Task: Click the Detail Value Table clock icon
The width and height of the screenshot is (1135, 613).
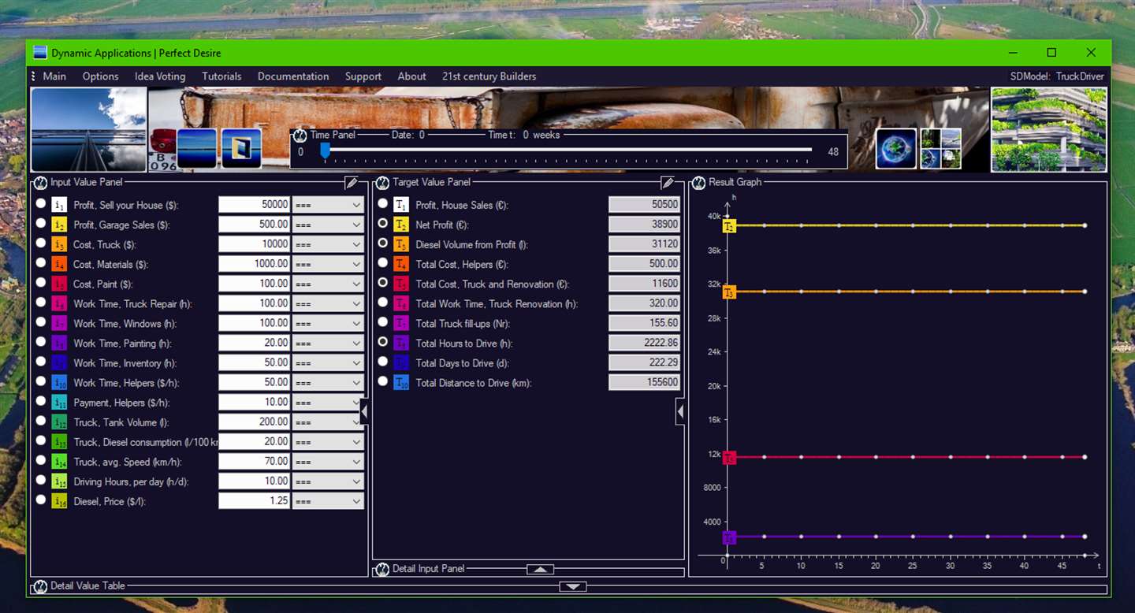Action: (x=41, y=587)
